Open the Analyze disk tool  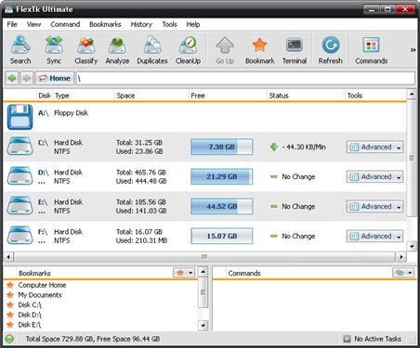[x=117, y=49]
